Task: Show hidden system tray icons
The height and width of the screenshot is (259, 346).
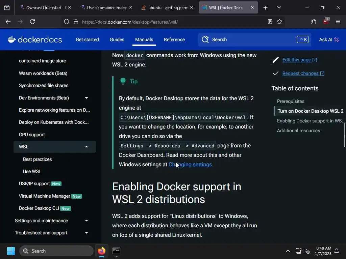Action: [x=288, y=251]
